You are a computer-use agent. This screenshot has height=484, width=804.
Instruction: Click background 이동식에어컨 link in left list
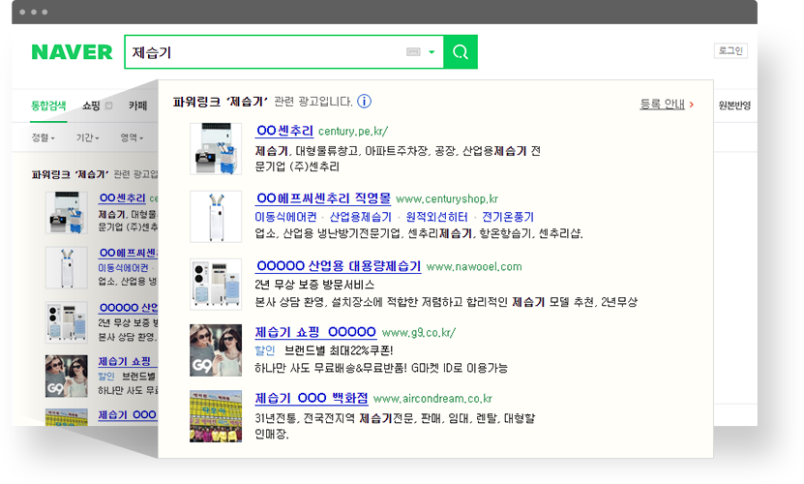point(123,268)
